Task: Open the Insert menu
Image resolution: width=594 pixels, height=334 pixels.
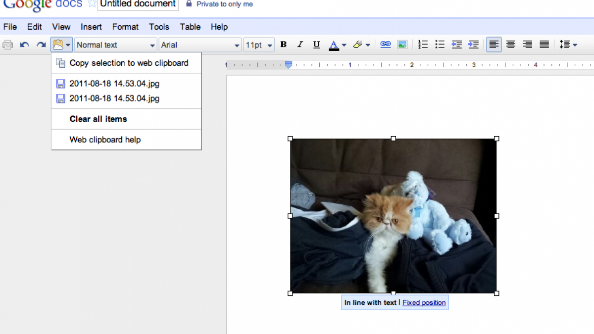Action: click(91, 27)
